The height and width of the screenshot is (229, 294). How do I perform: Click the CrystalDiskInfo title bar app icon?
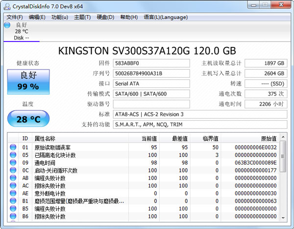[7, 6]
